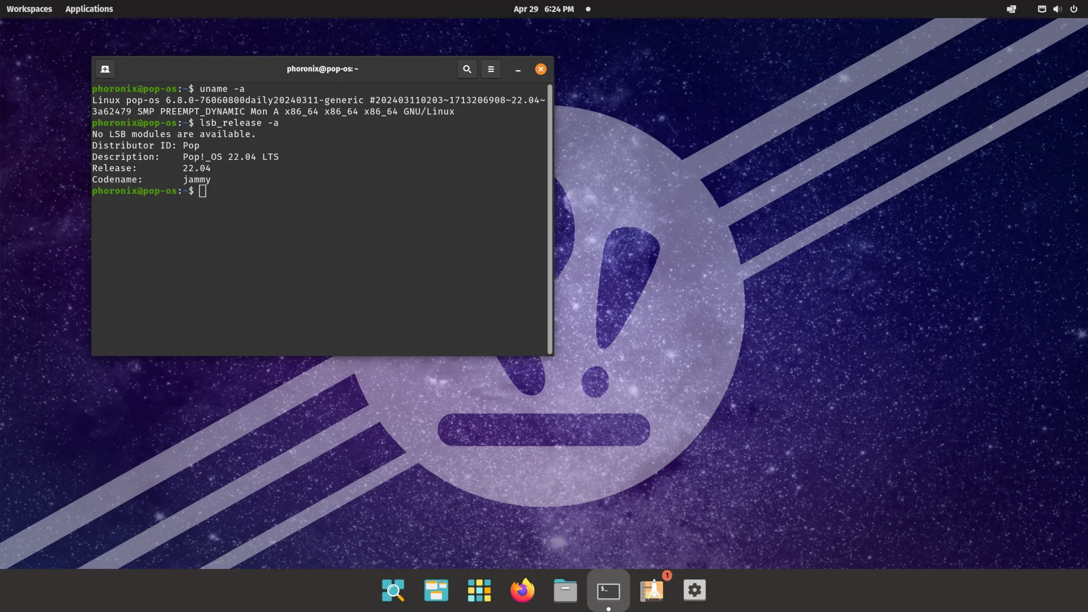
Task: Minimize the terminal window
Action: 518,69
